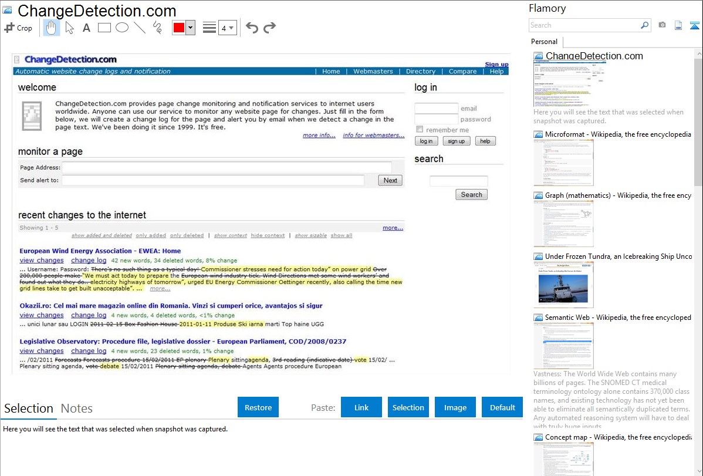The image size is (703, 476).
Task: Select the Personal tab
Action: [x=545, y=42]
